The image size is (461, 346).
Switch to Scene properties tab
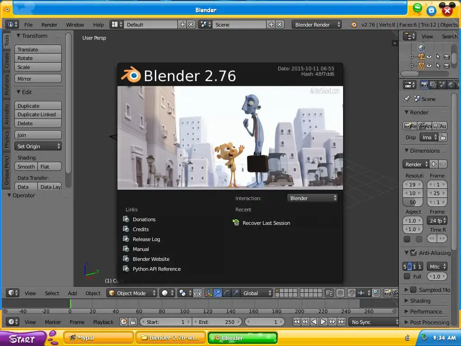442,85
